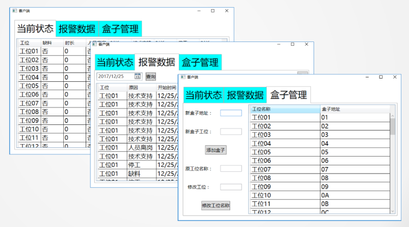Click 时长 column header in status table
The width and height of the screenshot is (409, 227).
coord(75,43)
